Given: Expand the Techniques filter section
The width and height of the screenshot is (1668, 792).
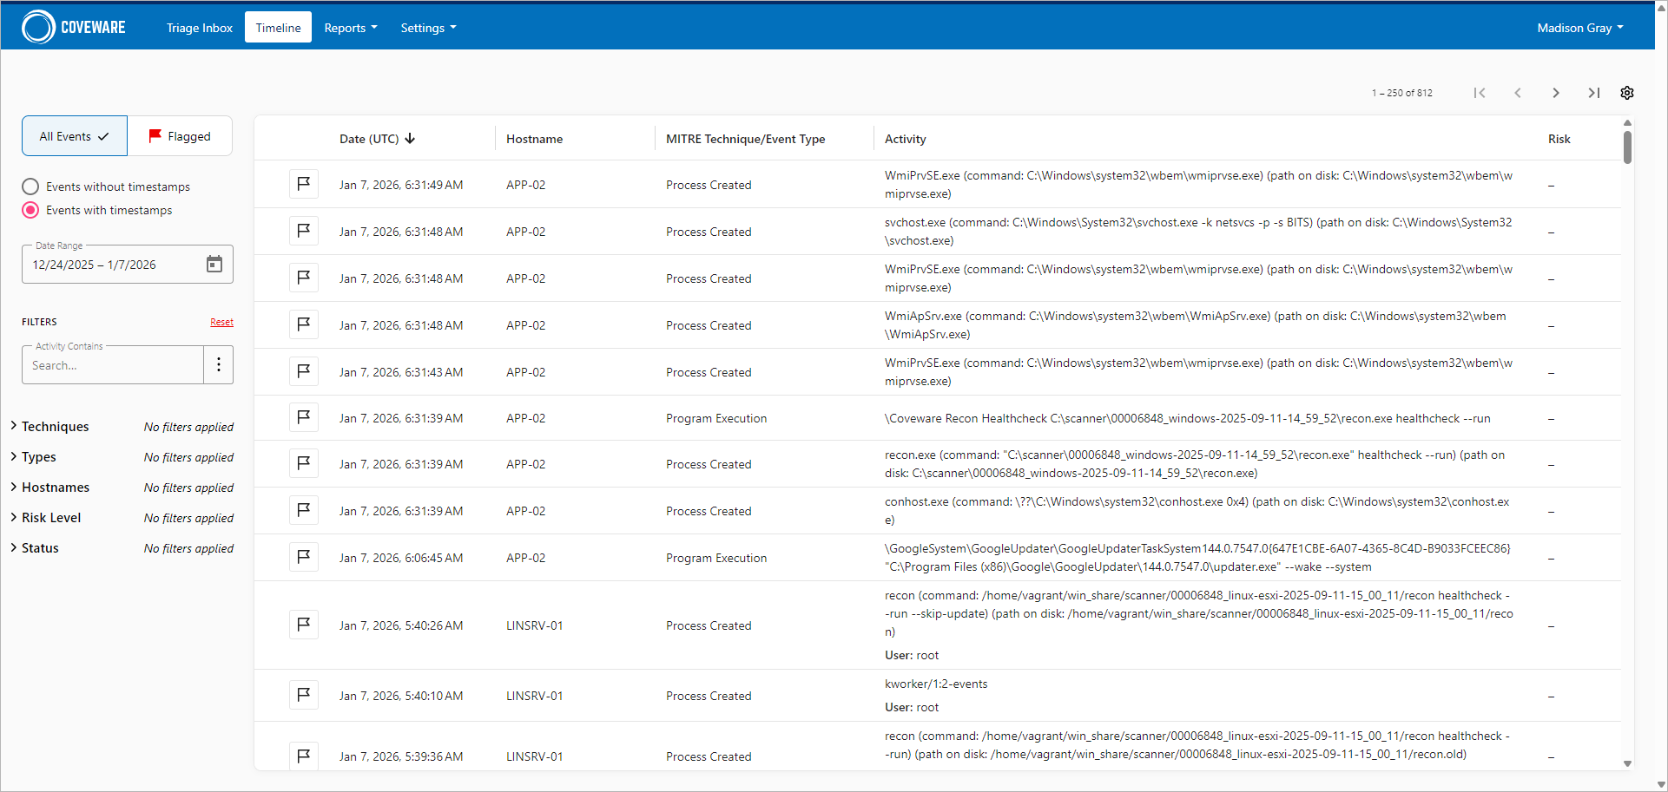Looking at the screenshot, I should click(55, 427).
